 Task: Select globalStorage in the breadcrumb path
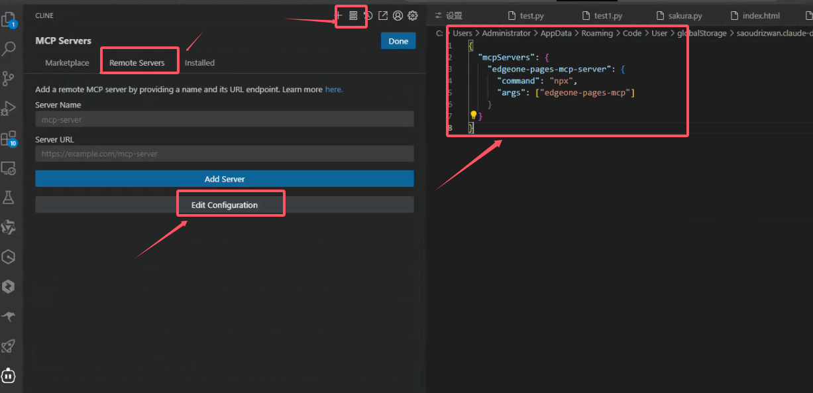[x=702, y=33]
